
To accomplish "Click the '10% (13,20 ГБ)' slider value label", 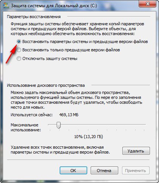I will pos(88,137).
